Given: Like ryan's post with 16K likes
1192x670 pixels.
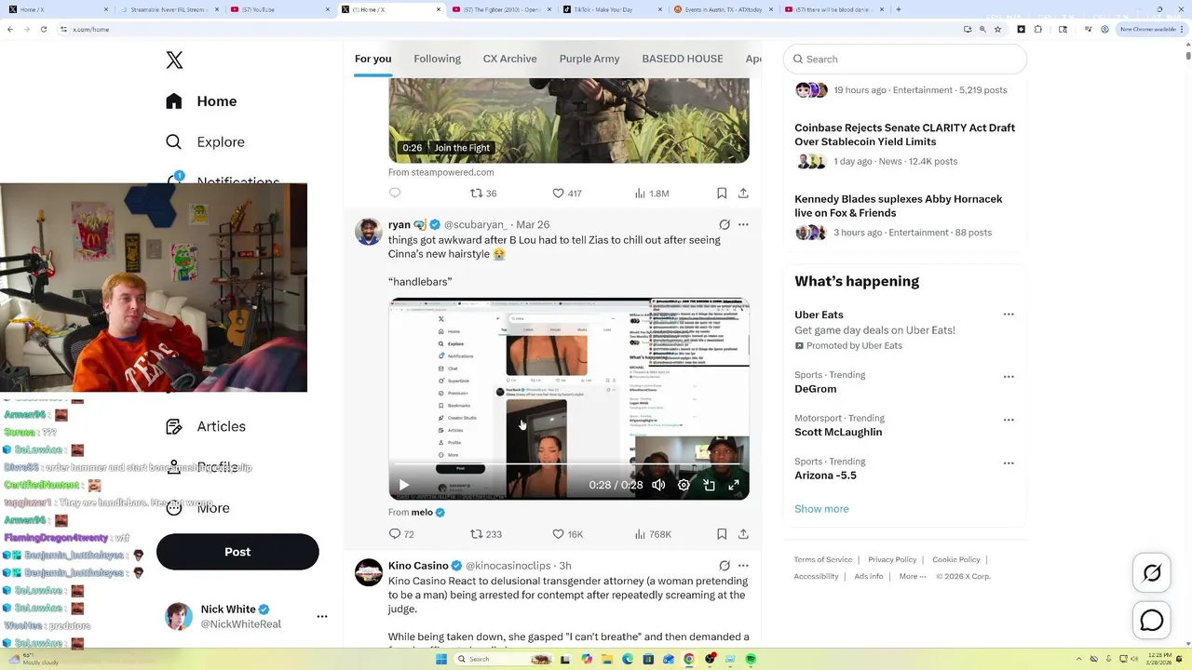Looking at the screenshot, I should 567,534.
